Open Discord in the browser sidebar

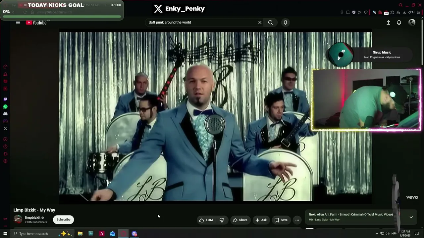(x=5, y=114)
